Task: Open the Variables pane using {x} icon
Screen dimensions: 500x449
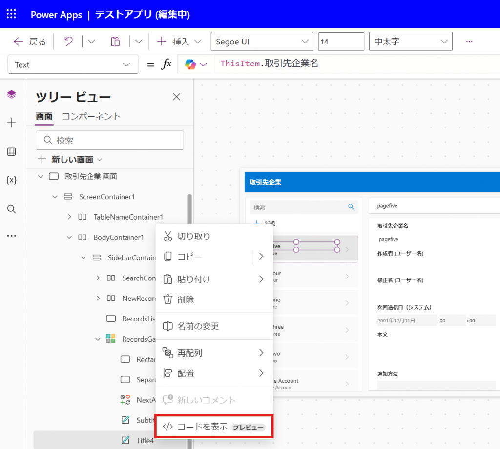Action: point(11,180)
